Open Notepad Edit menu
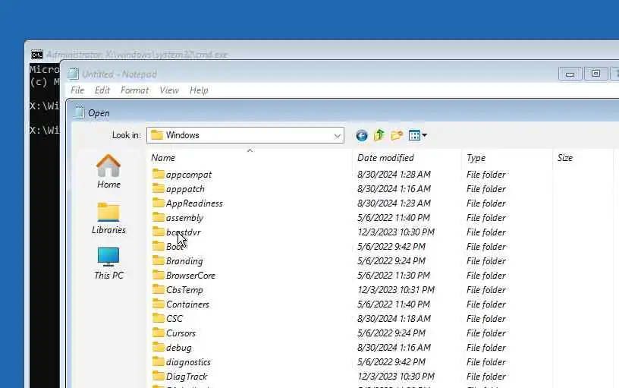The width and height of the screenshot is (619, 388). (102, 90)
